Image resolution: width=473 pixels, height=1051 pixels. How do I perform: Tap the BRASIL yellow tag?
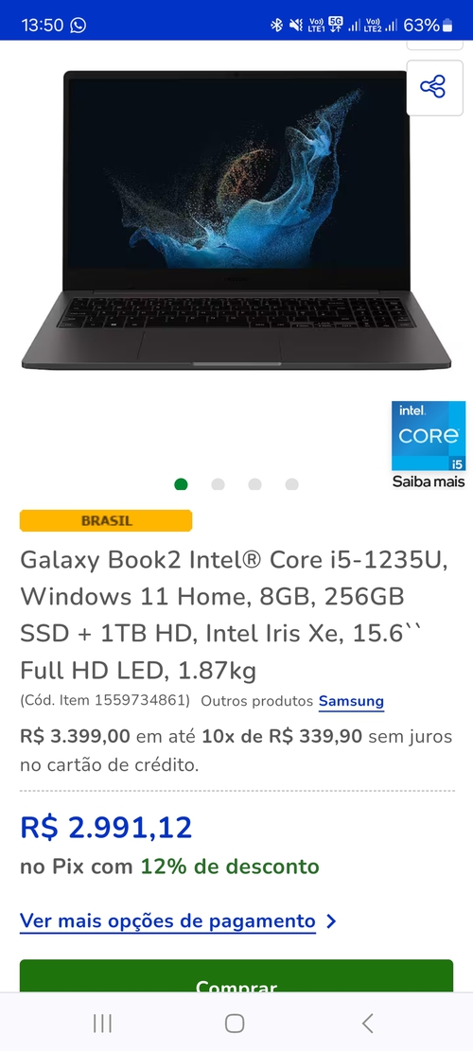[106, 521]
